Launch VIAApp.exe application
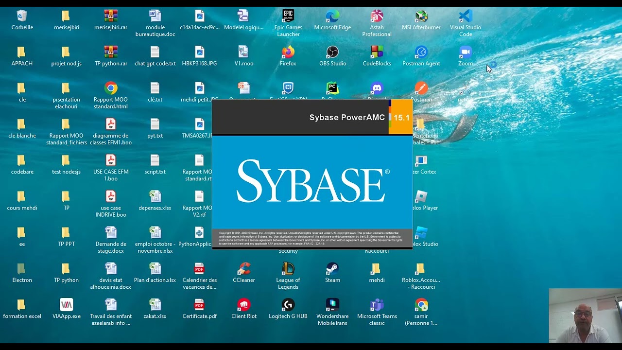Screen dimensions: 622x350 tap(67, 309)
